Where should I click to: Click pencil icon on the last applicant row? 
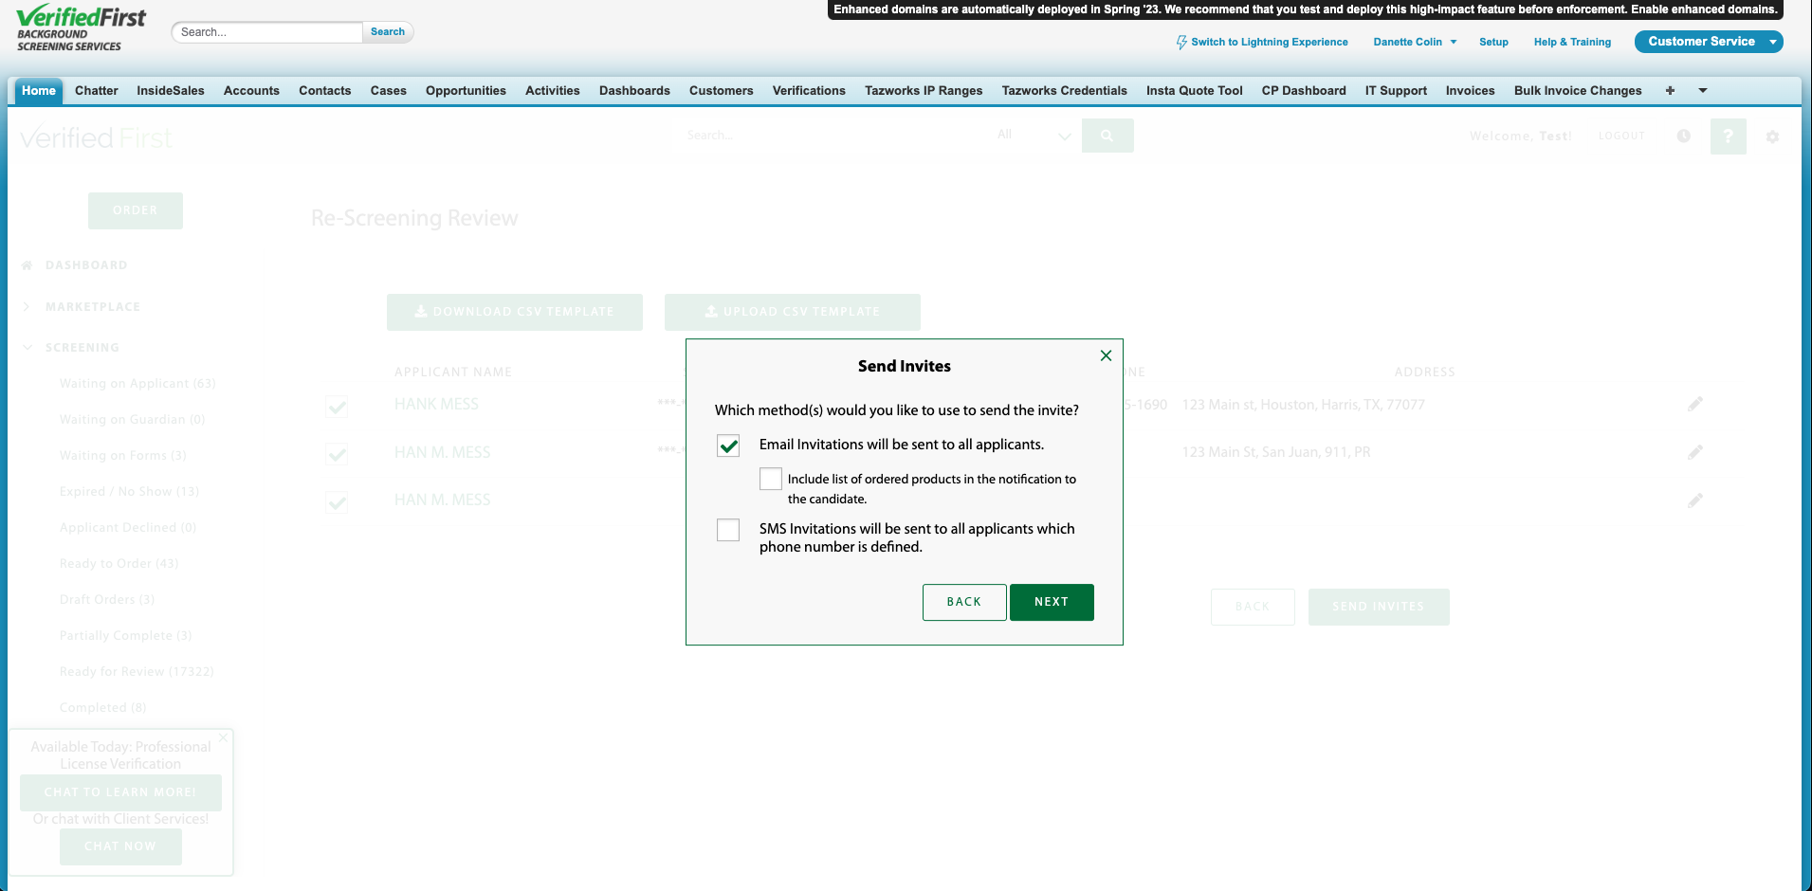click(1695, 500)
